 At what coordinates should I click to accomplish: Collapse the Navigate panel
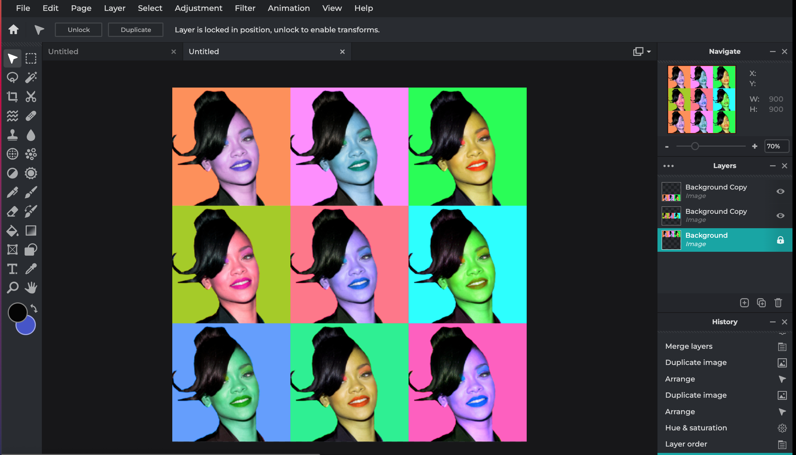(772, 52)
